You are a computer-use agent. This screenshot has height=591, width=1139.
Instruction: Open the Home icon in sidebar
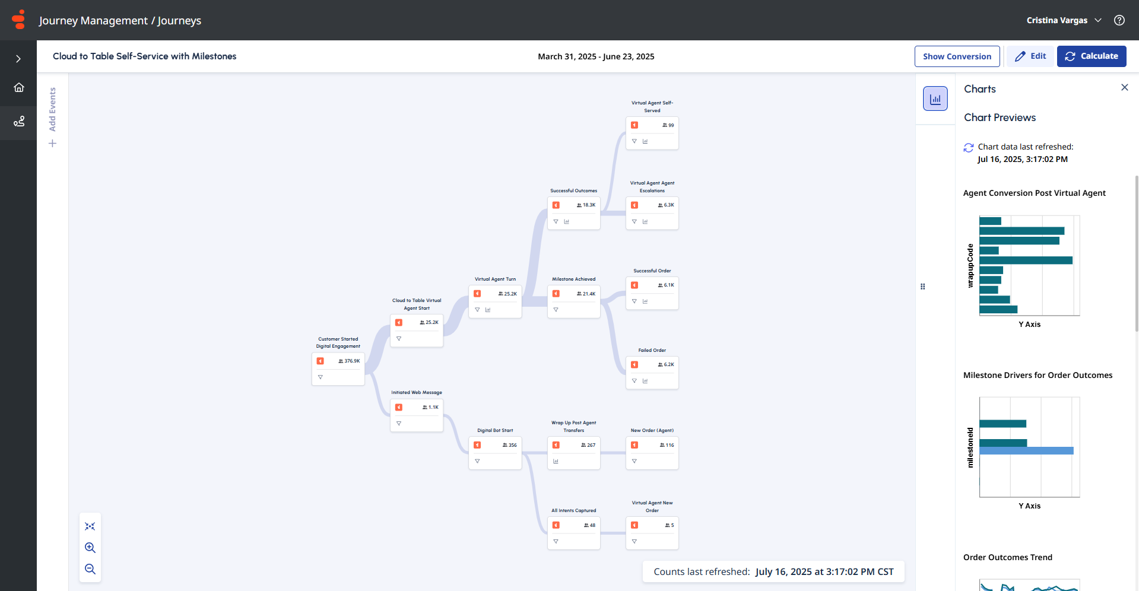tap(19, 88)
